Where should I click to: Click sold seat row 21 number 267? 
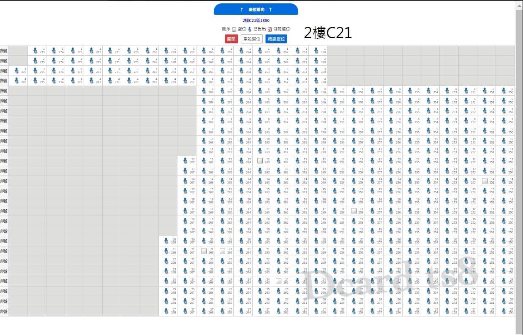[x=185, y=251]
